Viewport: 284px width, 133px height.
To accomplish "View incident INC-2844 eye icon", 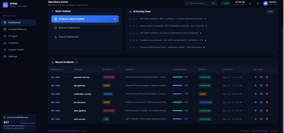I will (255, 102).
